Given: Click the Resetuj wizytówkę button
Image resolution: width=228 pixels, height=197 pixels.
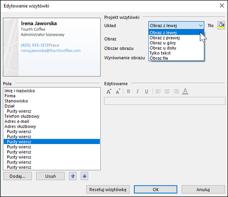Looking at the screenshot, I should (x=108, y=189).
